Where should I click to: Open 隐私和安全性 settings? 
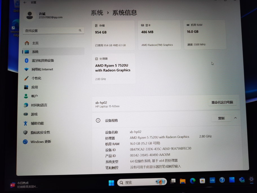point(53,132)
